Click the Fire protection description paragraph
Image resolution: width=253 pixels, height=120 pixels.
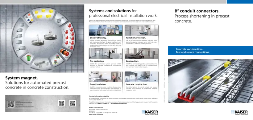pos(106,65)
